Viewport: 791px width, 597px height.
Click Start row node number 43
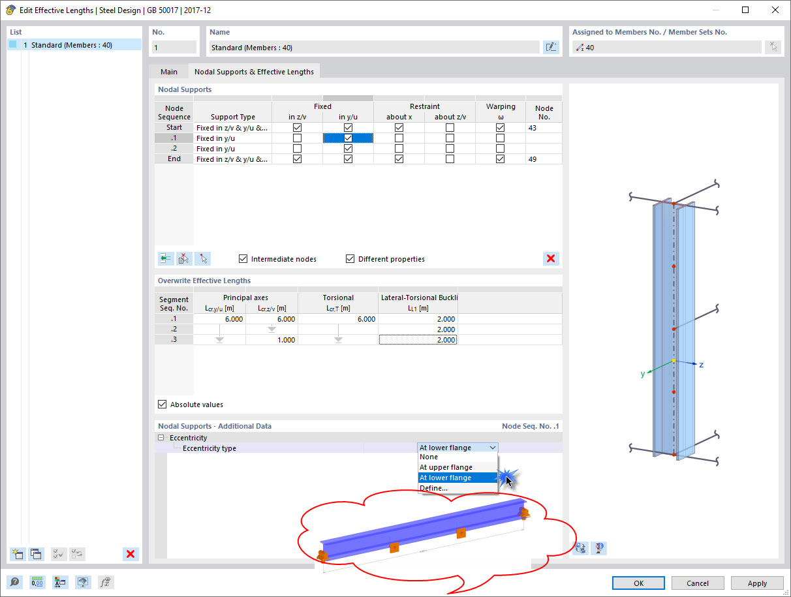pos(544,128)
